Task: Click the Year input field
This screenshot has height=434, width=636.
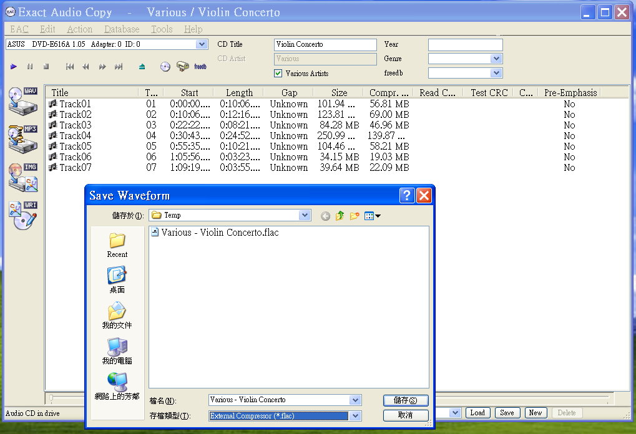Action: tap(466, 44)
